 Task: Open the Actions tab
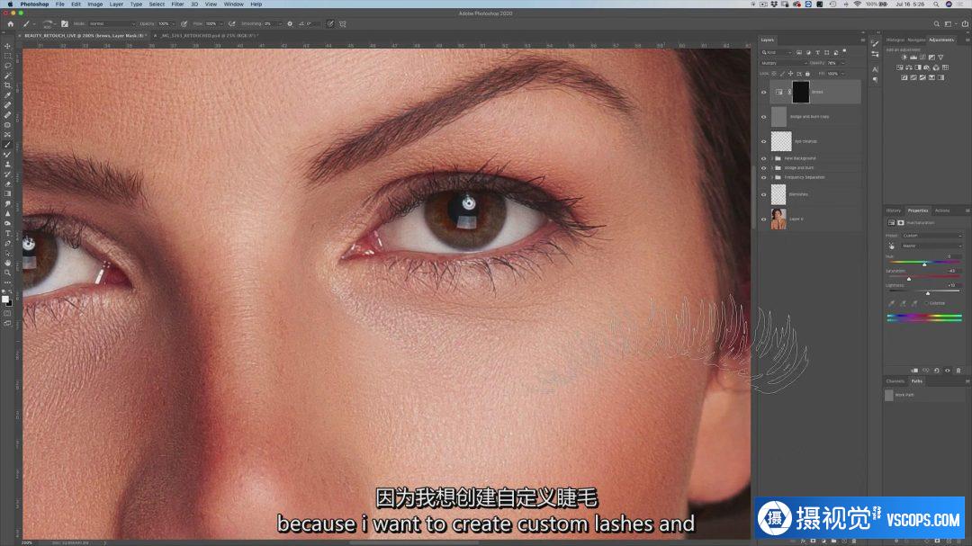[x=942, y=210]
